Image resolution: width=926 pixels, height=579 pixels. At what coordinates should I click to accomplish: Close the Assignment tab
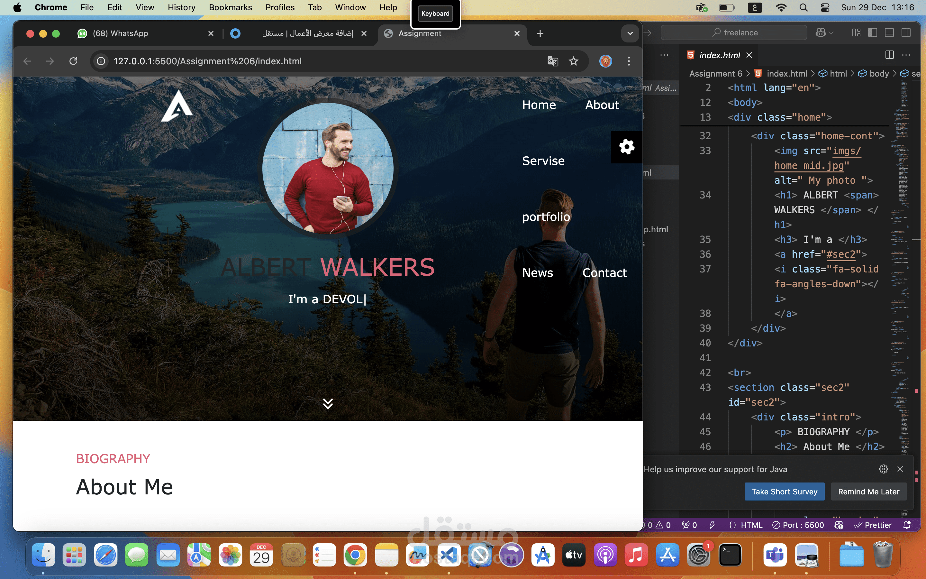coord(517,34)
